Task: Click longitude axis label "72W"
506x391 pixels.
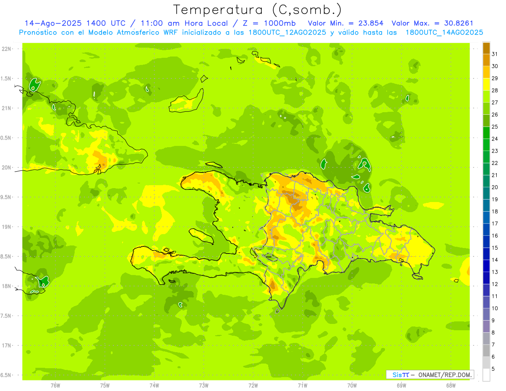Action: (253, 386)
